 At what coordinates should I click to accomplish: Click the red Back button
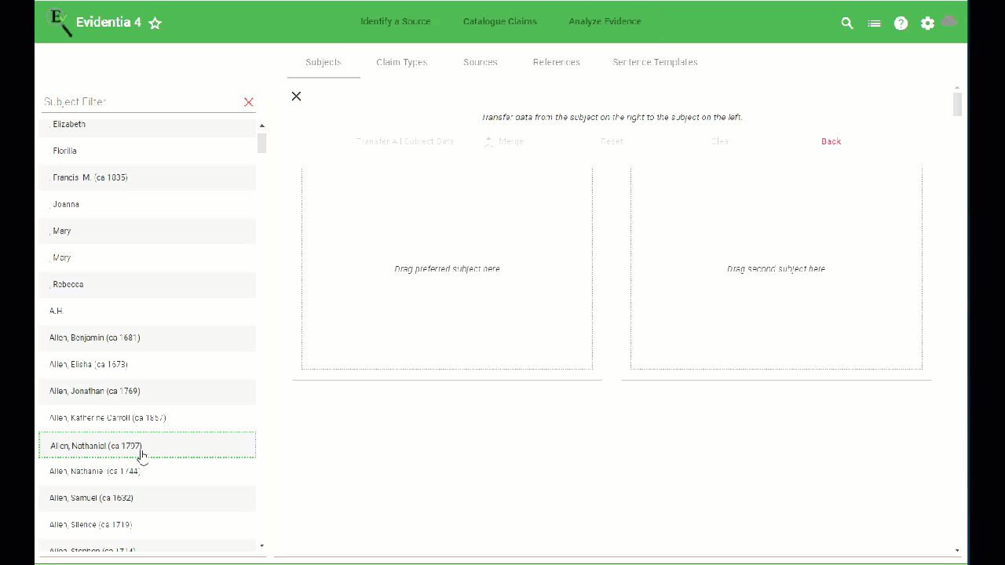point(831,141)
